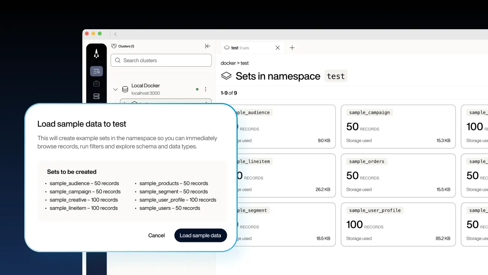The height and width of the screenshot is (275, 488).
Task: Click the Cancel button in the dialog
Action: tap(156, 235)
